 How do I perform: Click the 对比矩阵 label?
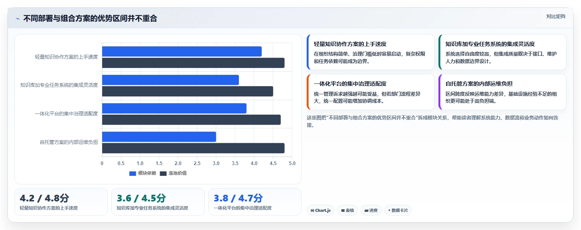(x=556, y=16)
